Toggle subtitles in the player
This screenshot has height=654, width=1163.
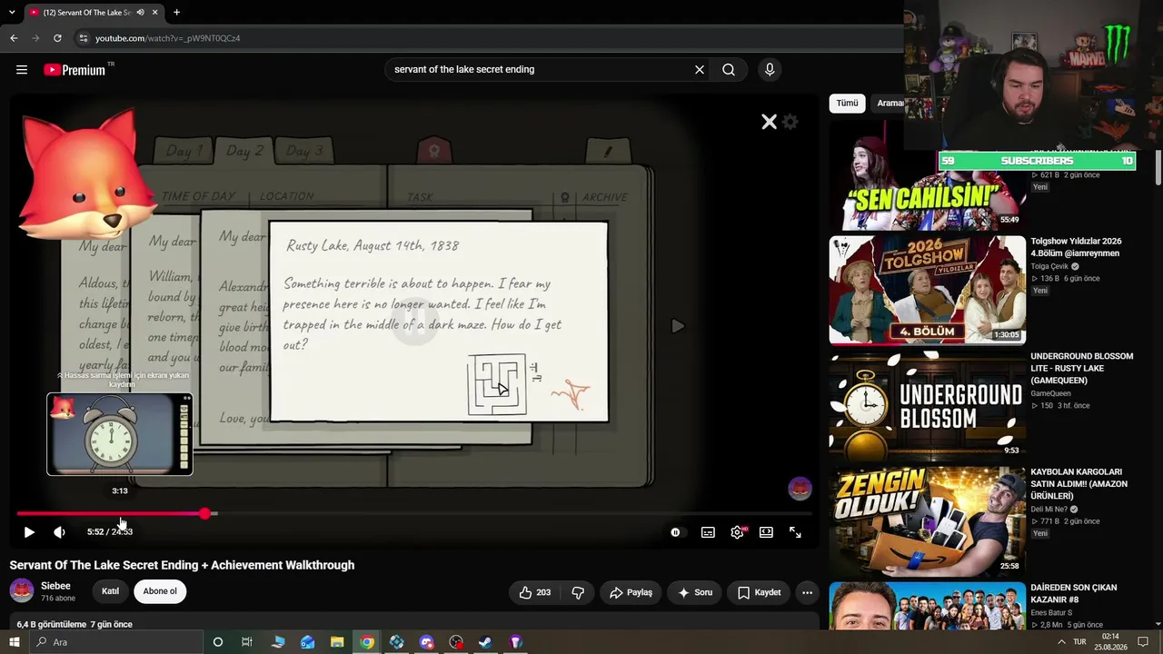pyautogui.click(x=708, y=532)
